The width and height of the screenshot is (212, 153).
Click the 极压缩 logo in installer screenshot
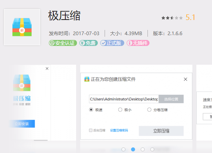tap(22, 83)
